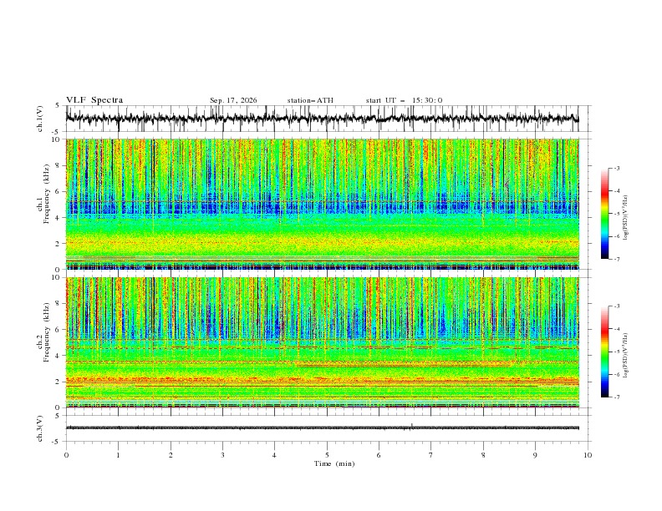Click the ch.3 flat waveform trace
The width and height of the screenshot is (662, 511).
tap(323, 428)
